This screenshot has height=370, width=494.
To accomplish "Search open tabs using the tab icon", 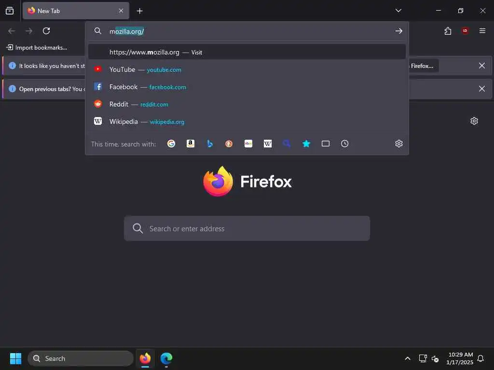I will pos(326,144).
